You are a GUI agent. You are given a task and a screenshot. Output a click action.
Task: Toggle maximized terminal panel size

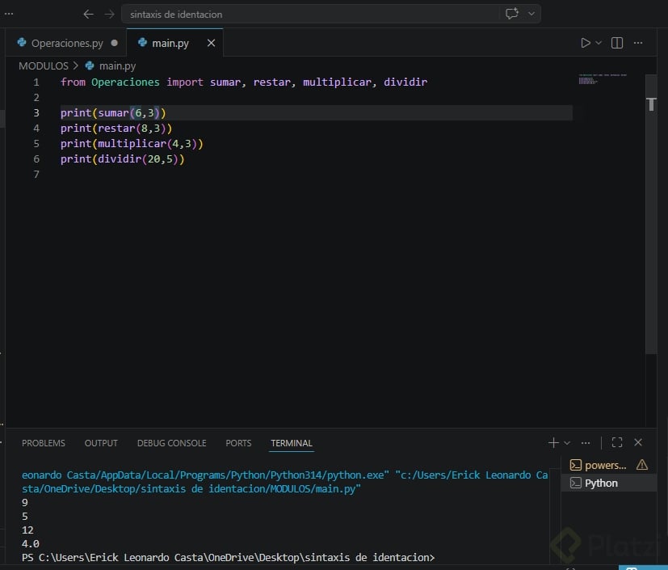click(617, 442)
